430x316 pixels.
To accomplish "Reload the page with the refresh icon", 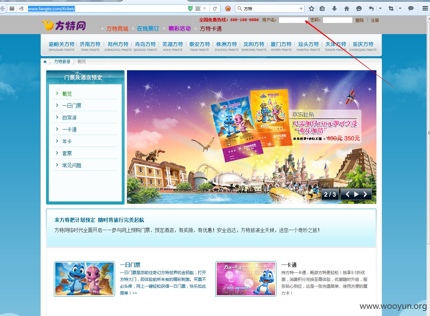I will pyautogui.click(x=215, y=9).
